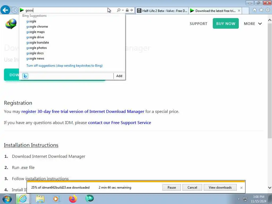Switch to Download the latest free trial tab
The width and height of the screenshot is (272, 204).
click(x=215, y=11)
